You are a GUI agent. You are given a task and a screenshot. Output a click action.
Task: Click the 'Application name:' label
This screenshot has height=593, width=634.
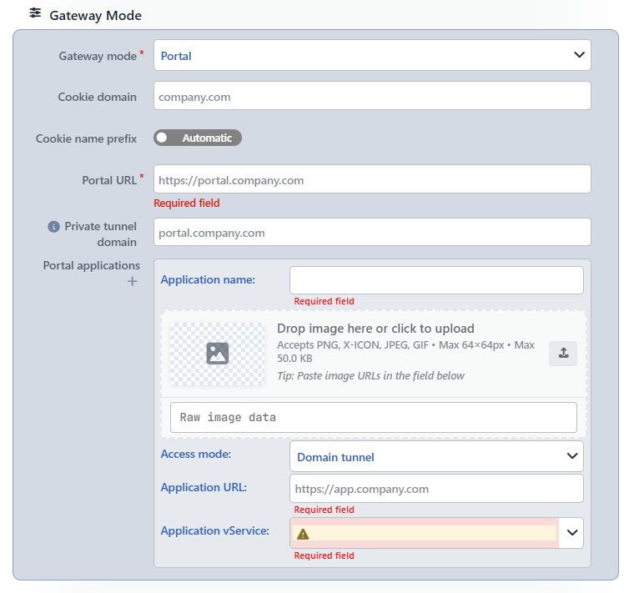click(x=208, y=279)
